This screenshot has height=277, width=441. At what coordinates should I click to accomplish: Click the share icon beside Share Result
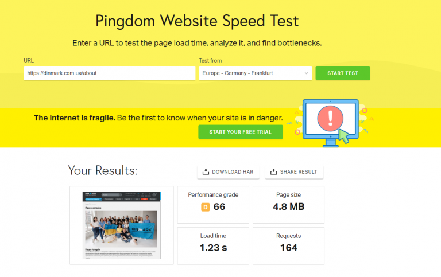pos(273,171)
